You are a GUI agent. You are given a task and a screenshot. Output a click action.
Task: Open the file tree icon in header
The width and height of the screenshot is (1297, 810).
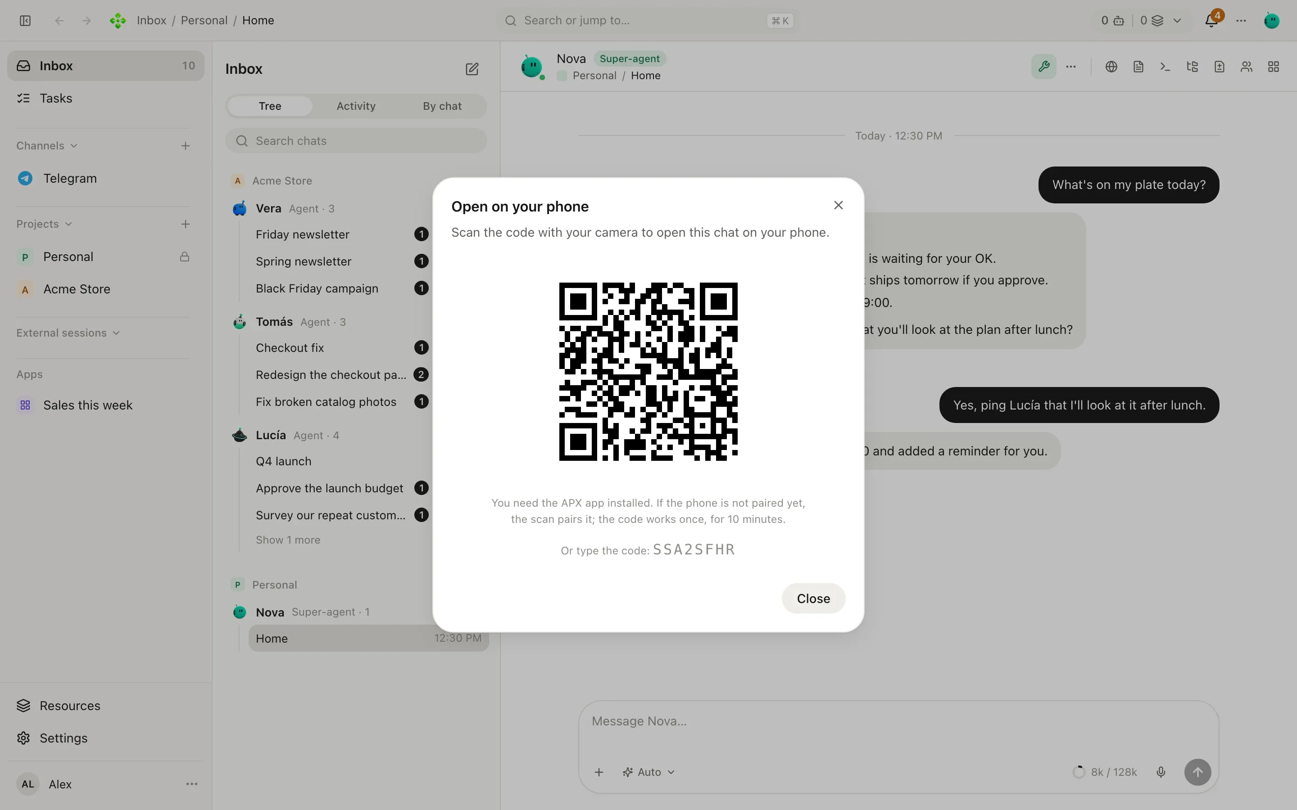[x=1192, y=67]
